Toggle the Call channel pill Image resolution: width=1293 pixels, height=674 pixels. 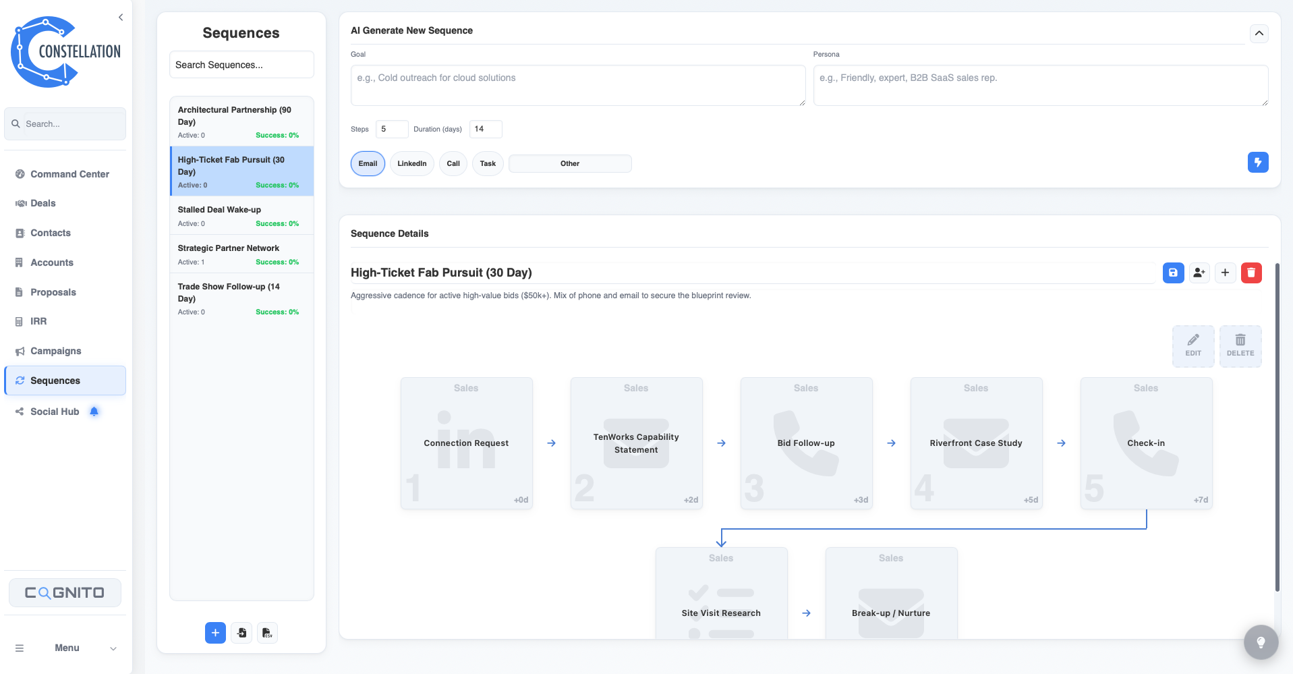pos(453,163)
